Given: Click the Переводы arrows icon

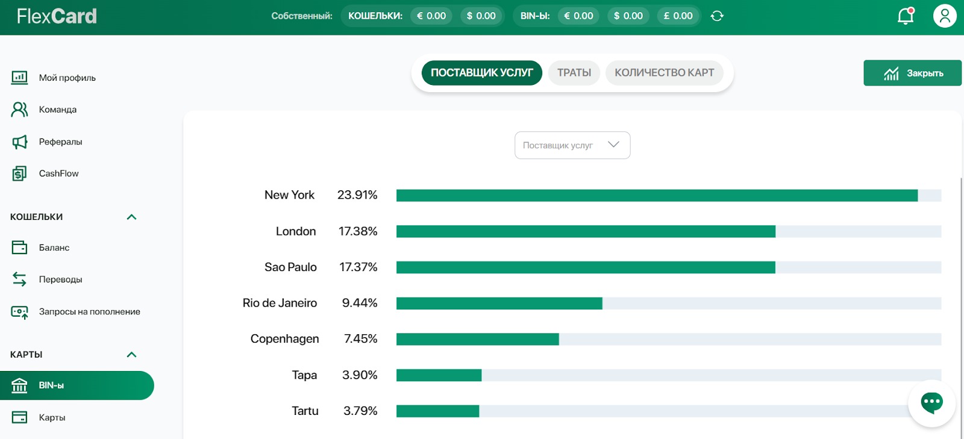Looking at the screenshot, I should [x=19, y=279].
